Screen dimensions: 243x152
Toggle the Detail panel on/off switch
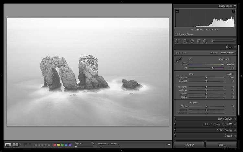click(175, 136)
